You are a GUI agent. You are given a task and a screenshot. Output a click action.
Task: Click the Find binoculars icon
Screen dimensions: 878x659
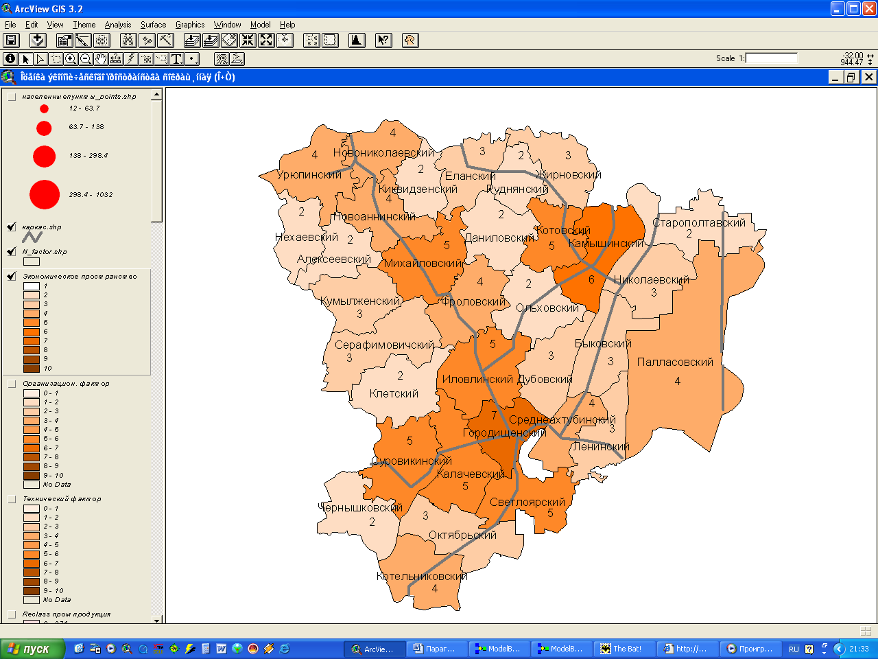pyautogui.click(x=128, y=41)
